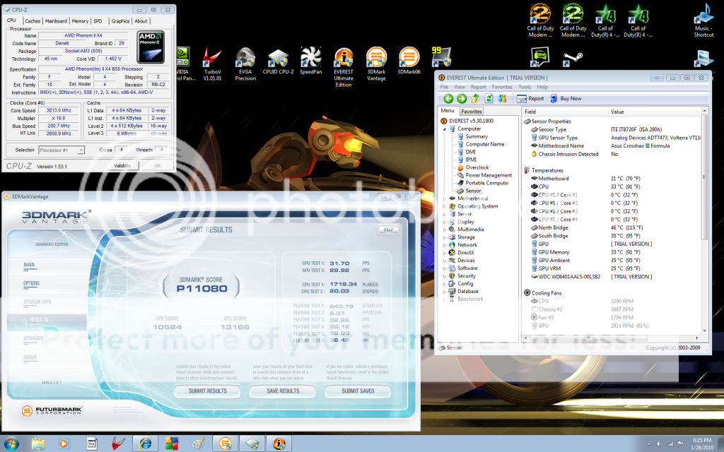Open Windows Media Player taskbar icon
Viewport: 724px width, 452px height.
(x=64, y=444)
